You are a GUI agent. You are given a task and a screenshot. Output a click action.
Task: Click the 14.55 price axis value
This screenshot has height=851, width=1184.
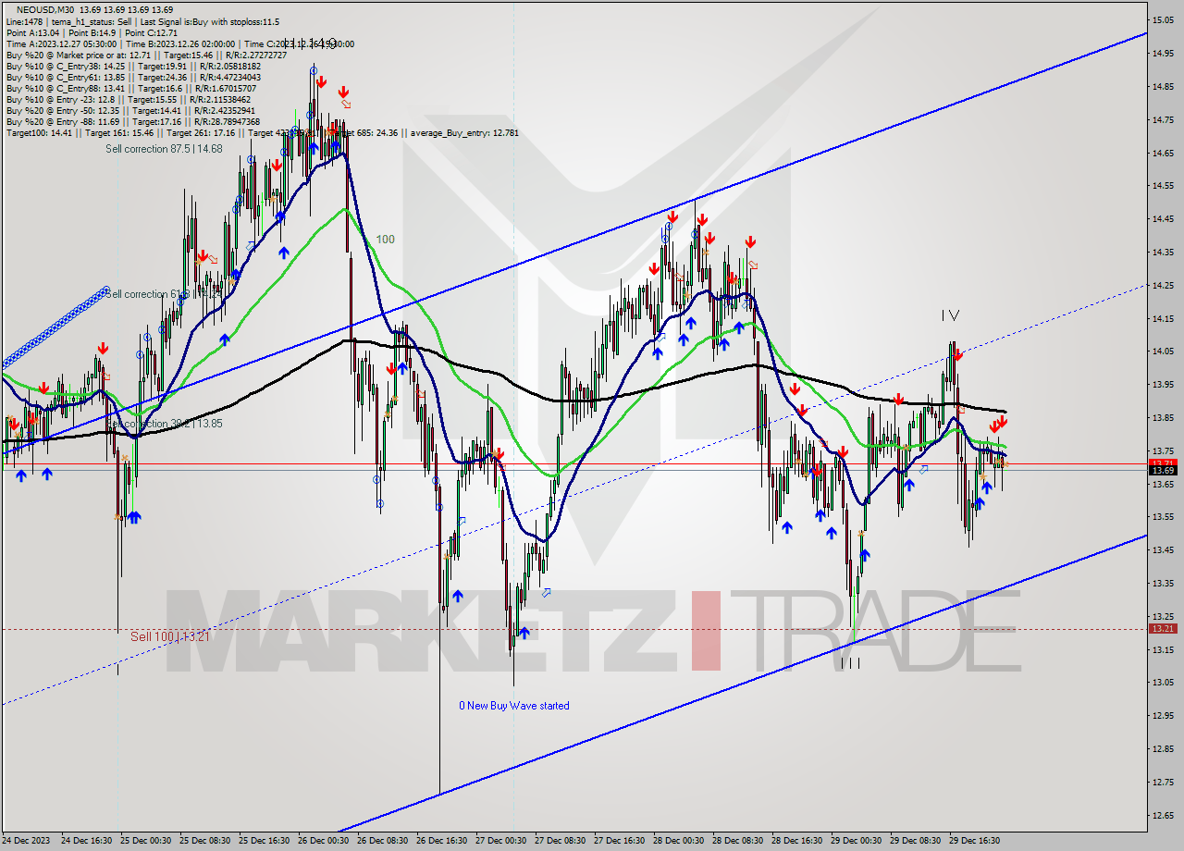pos(1163,186)
